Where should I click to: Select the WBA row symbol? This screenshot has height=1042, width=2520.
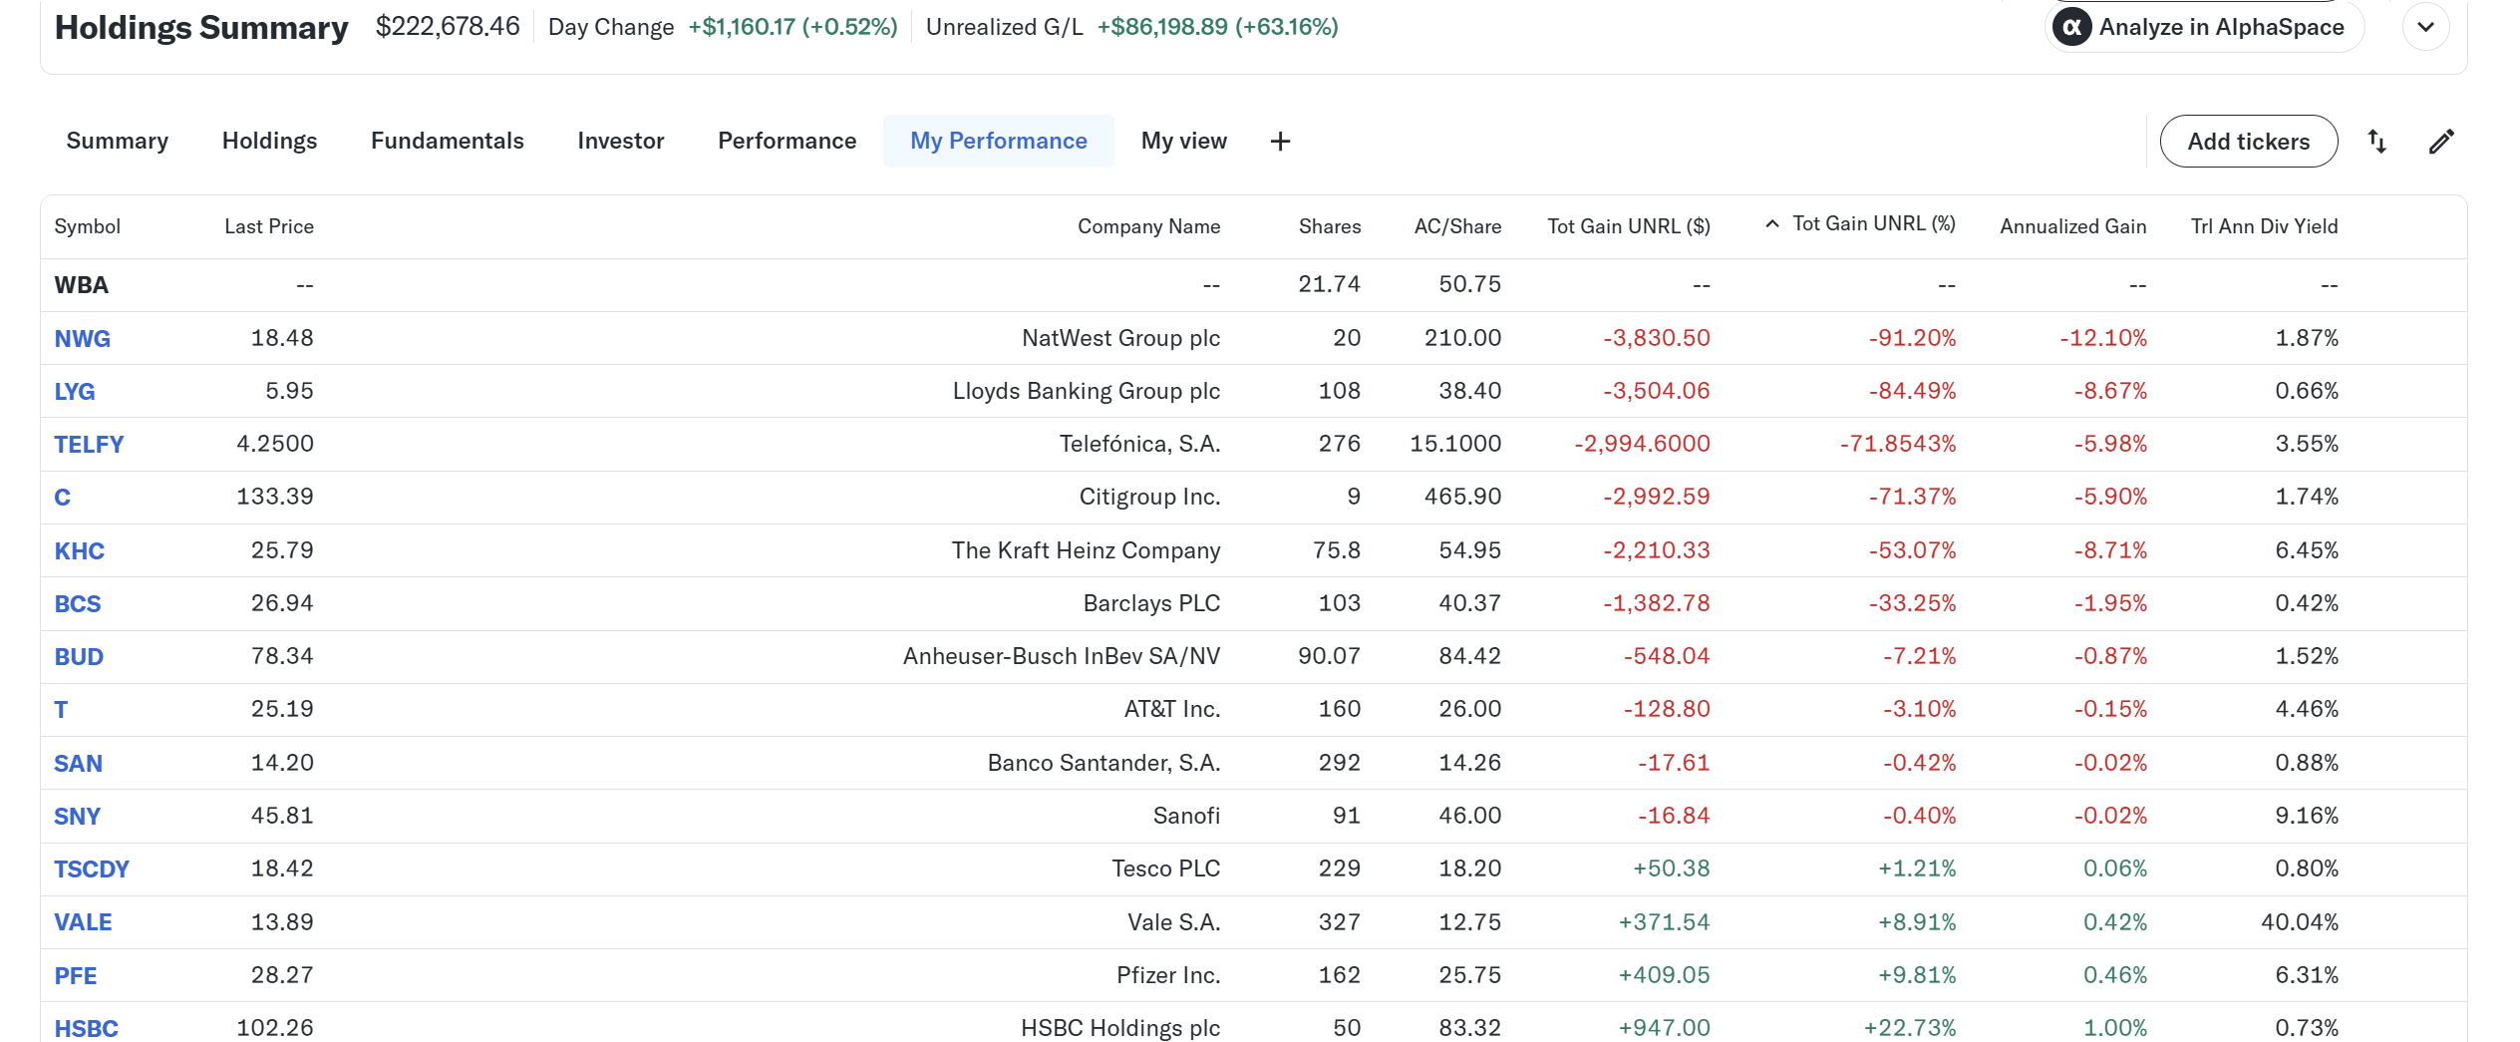click(x=81, y=285)
